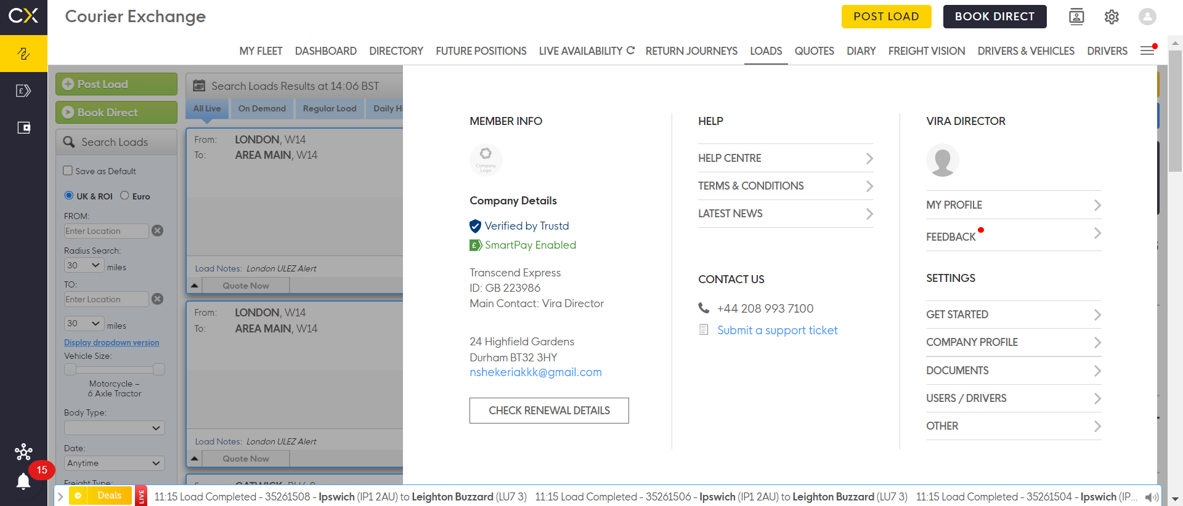The image size is (1183, 506).
Task: Click the Display dropdown version link
Action: (x=112, y=342)
